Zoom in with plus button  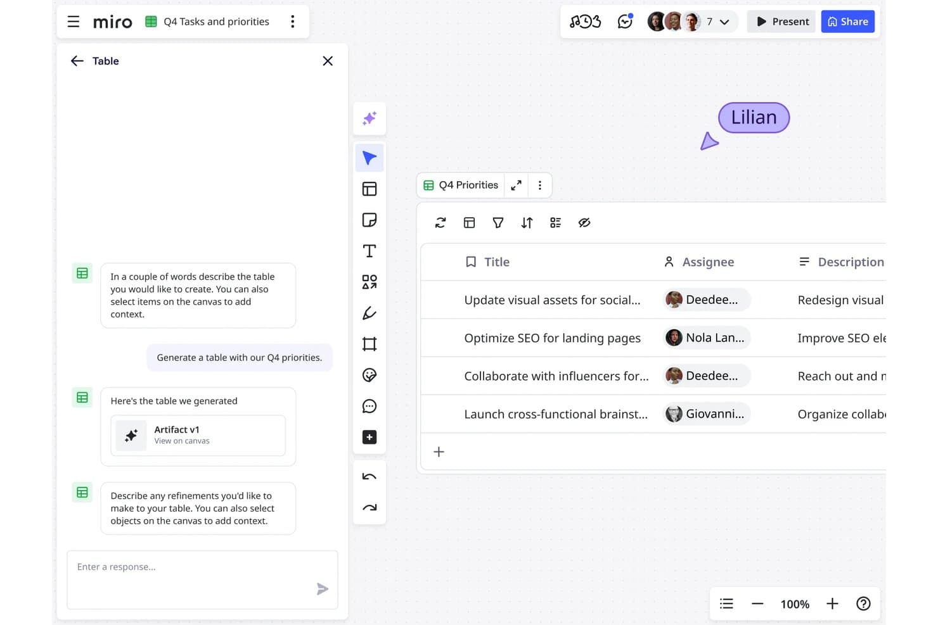click(832, 603)
